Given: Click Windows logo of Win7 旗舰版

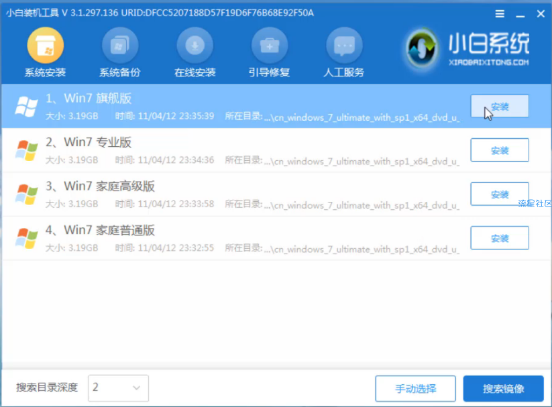Looking at the screenshot, I should coord(26,107).
